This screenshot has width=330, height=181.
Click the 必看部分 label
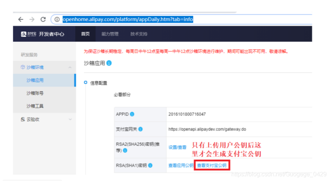[x=122, y=95]
